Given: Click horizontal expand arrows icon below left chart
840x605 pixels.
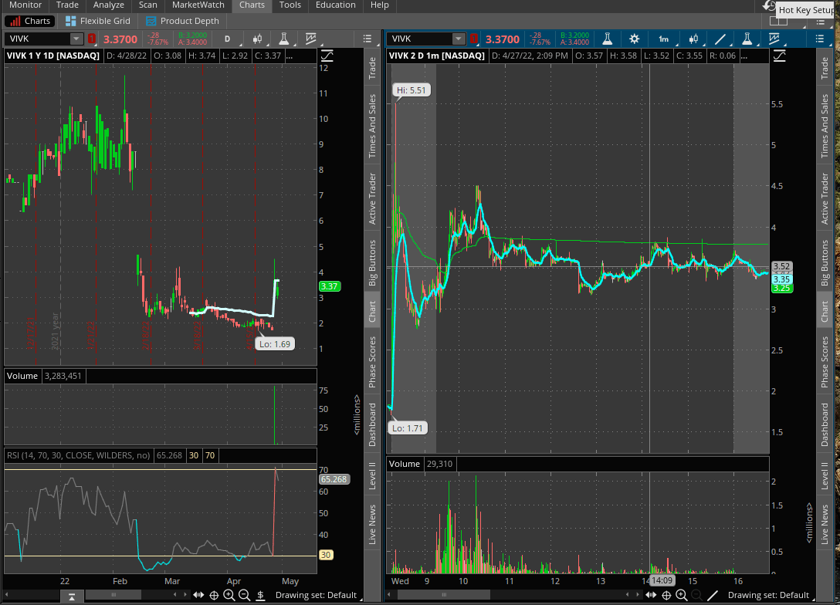Looking at the screenshot, I should click(198, 596).
